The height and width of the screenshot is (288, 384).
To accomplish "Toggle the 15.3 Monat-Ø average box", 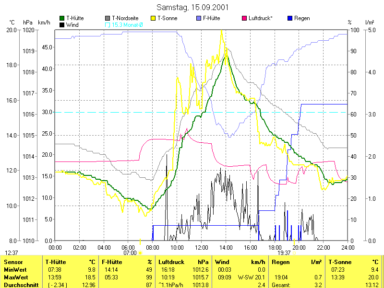I will [108, 24].
